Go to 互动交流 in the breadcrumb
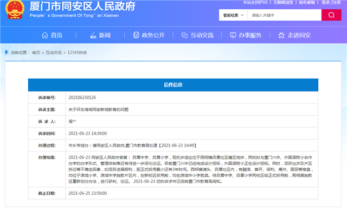 pos(54,53)
